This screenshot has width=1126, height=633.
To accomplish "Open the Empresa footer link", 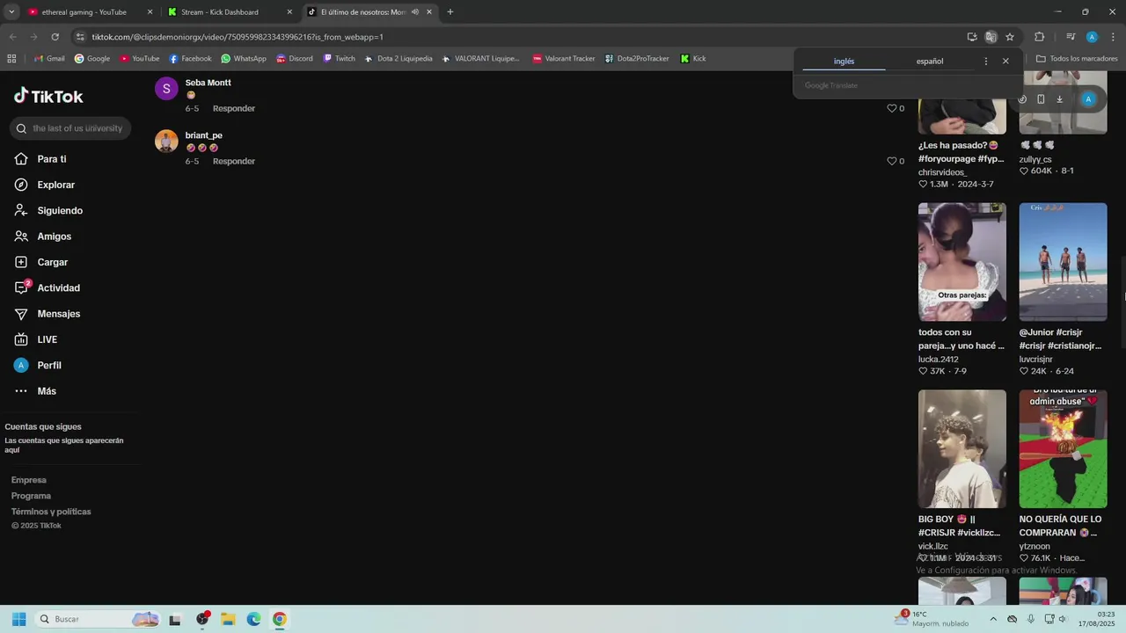I will click(x=29, y=480).
